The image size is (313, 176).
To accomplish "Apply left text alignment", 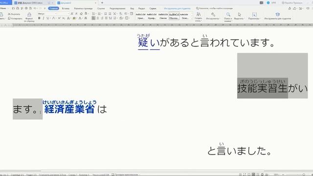I will 93,18.
